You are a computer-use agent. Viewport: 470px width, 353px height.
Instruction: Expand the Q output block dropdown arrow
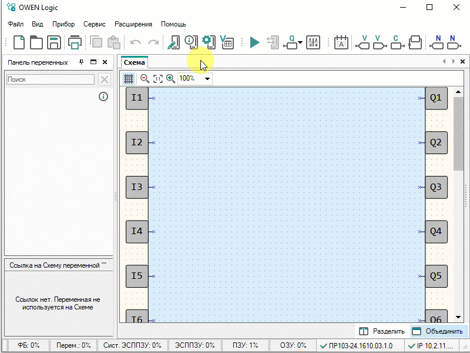(300, 43)
